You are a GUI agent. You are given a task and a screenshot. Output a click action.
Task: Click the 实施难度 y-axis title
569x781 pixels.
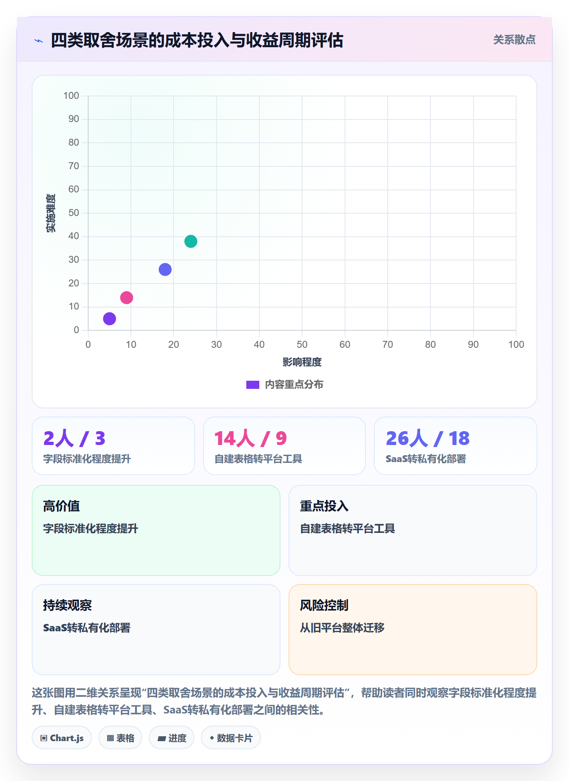pyautogui.click(x=51, y=213)
